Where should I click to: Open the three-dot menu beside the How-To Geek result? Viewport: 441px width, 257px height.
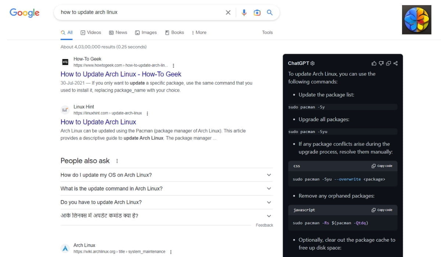(x=173, y=65)
